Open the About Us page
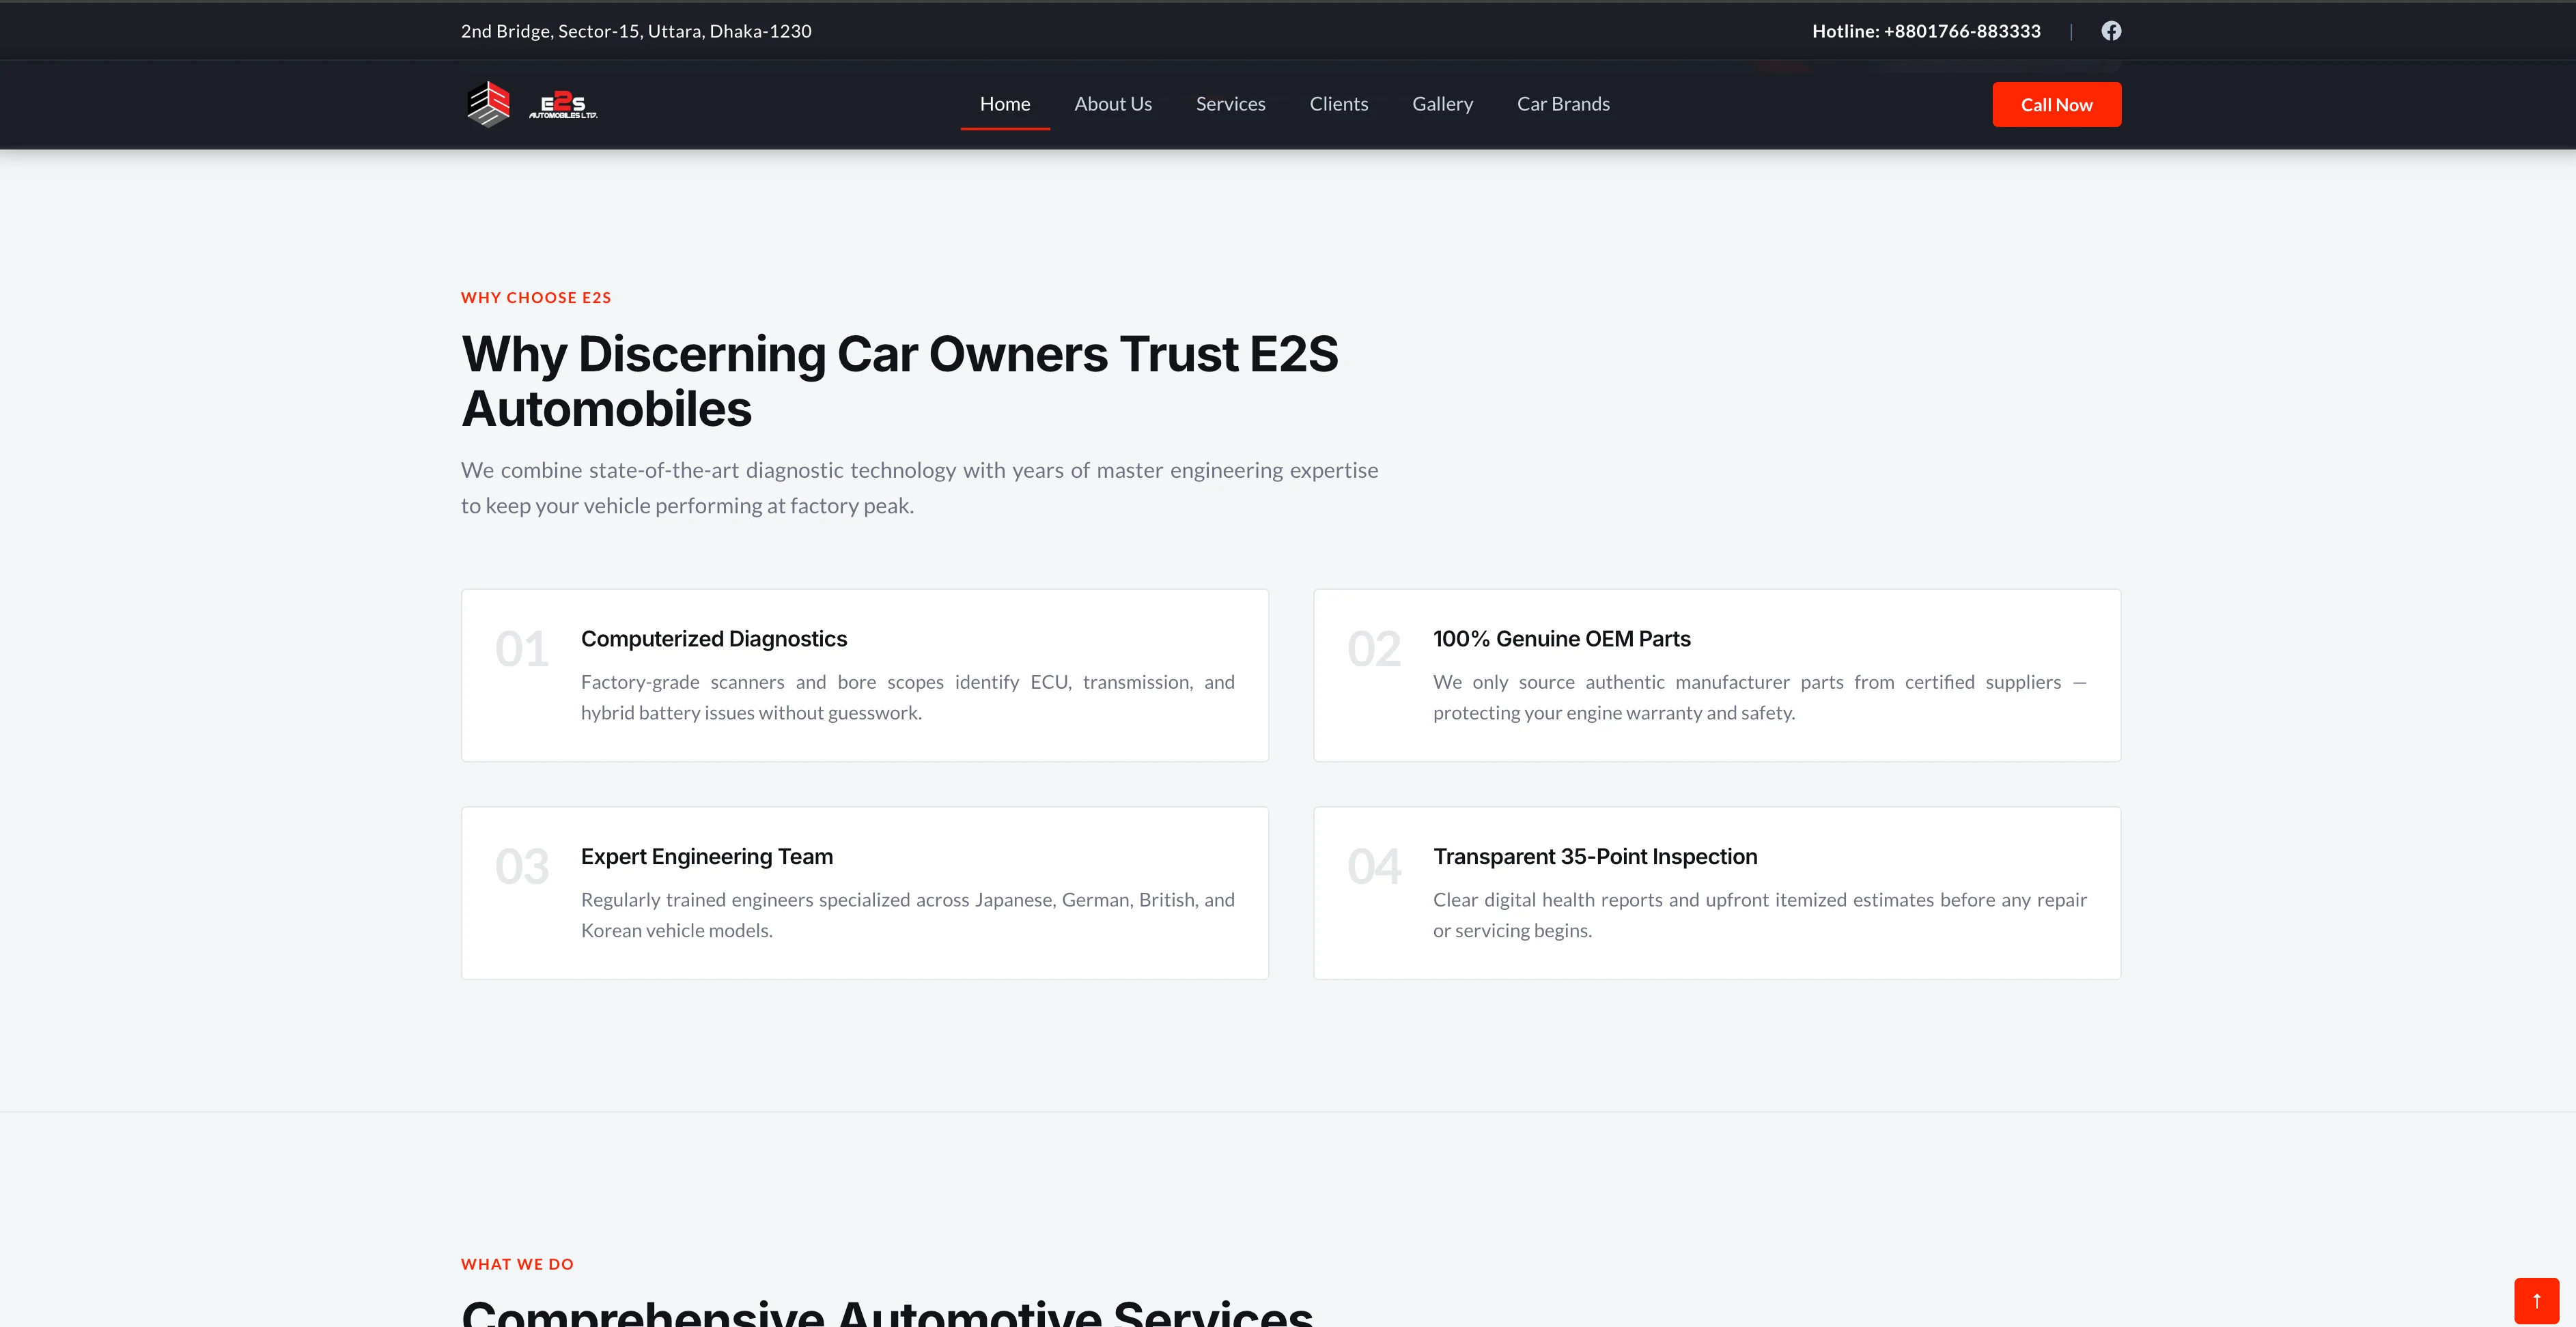 tap(1113, 104)
